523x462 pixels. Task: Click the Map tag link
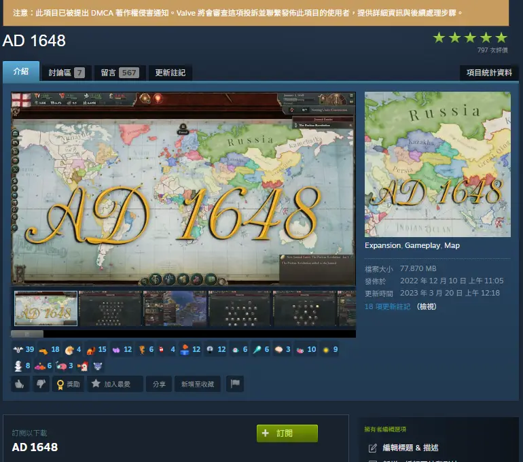(x=452, y=245)
